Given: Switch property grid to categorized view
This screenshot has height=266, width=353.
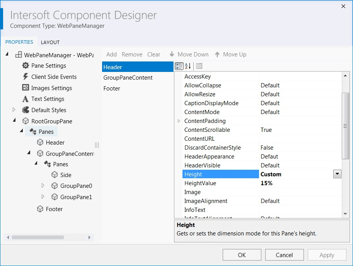Looking at the screenshot, I should coord(179,66).
